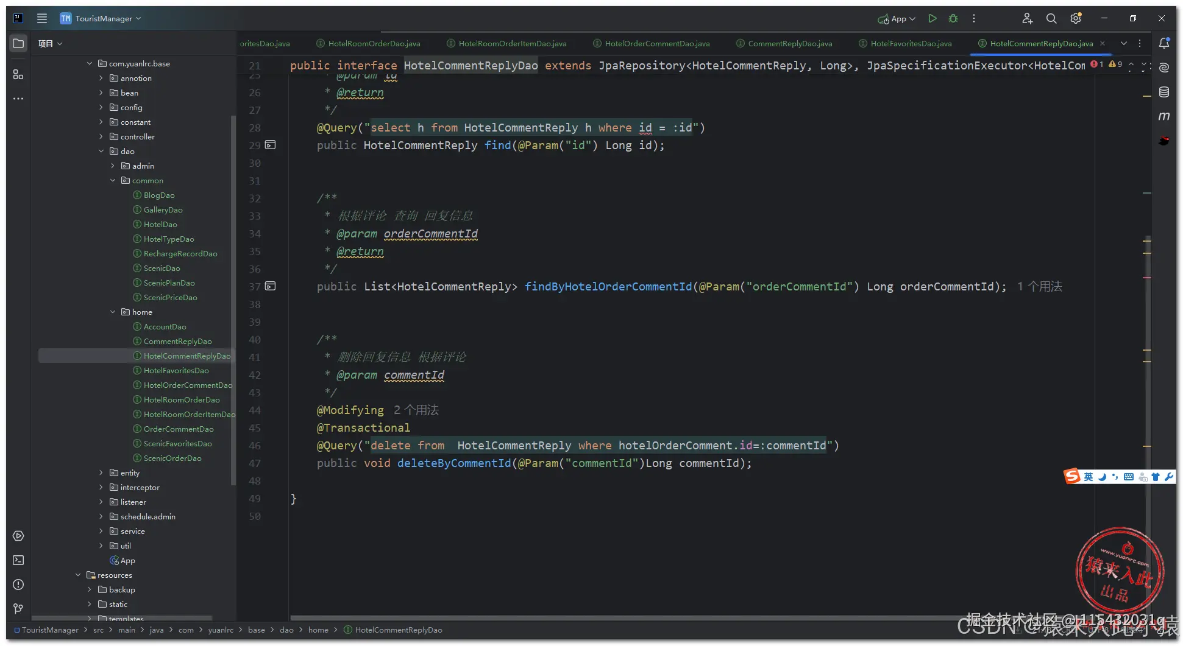Click 'dao' in the breadcrumb bar
The image size is (1183, 646).
pos(286,630)
